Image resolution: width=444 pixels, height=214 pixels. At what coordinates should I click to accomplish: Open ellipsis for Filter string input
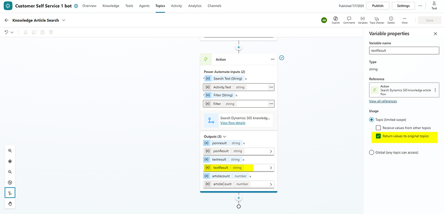point(271,104)
